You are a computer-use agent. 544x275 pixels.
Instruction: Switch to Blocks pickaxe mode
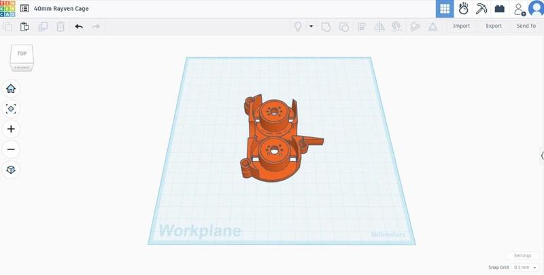pyautogui.click(x=481, y=9)
